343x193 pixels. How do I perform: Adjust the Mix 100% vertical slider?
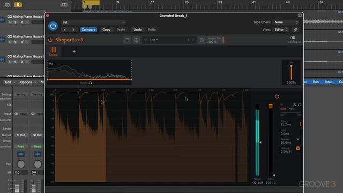tap(291, 72)
